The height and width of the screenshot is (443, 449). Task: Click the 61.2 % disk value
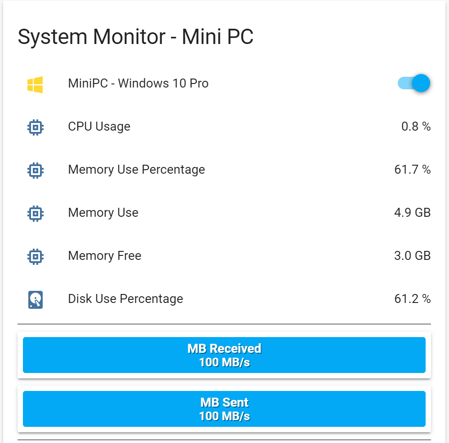[x=412, y=299]
